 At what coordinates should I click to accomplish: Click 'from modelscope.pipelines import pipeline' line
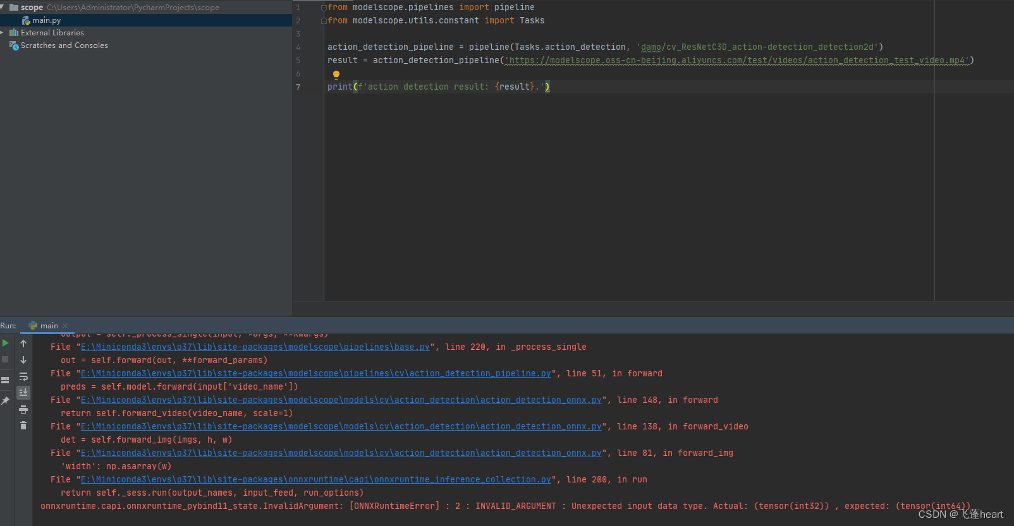(x=431, y=8)
